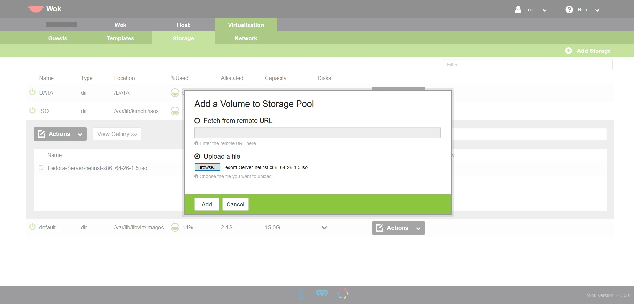Click the root user avatar icon
634x304 pixels.
coord(518,10)
